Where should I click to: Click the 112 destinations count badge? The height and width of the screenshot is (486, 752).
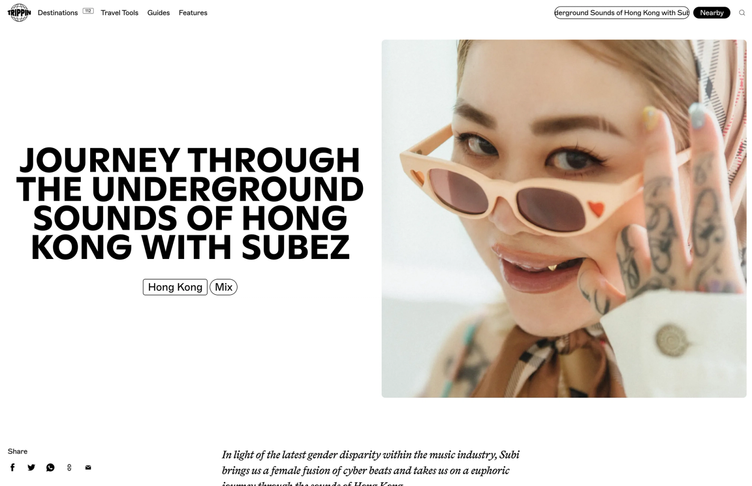tap(88, 11)
